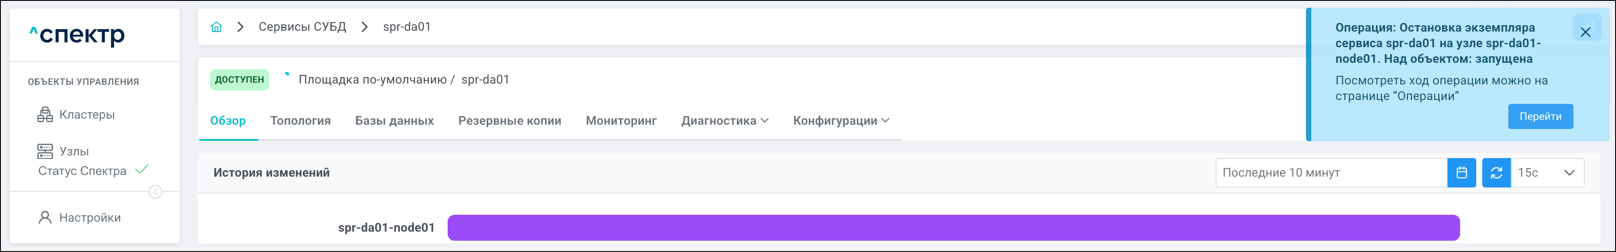Open the calendar date picker
Viewport: 1616px width, 252px height.
coord(1461,173)
